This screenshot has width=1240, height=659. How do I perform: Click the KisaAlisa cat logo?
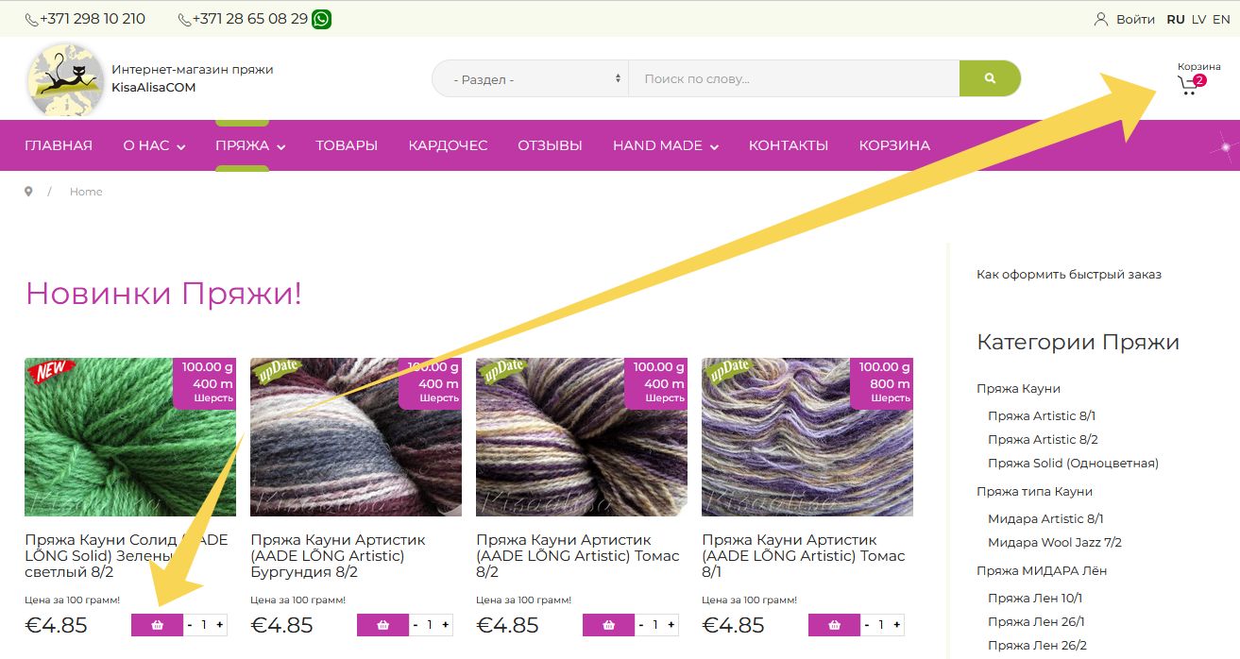[65, 80]
